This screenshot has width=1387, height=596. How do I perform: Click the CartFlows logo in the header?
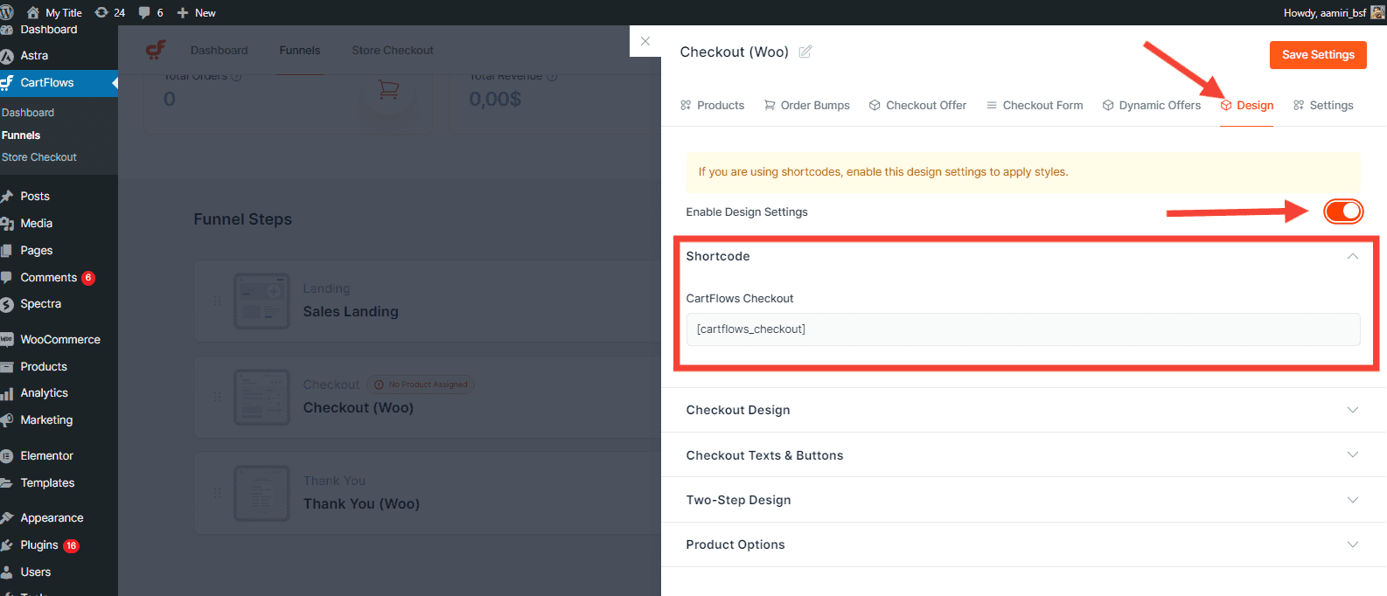click(x=156, y=50)
